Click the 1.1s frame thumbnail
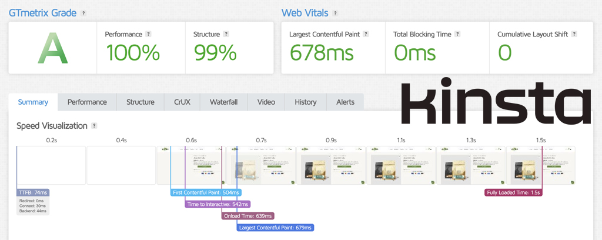Image resolution: width=602 pixels, height=240 pixels. (x=401, y=165)
